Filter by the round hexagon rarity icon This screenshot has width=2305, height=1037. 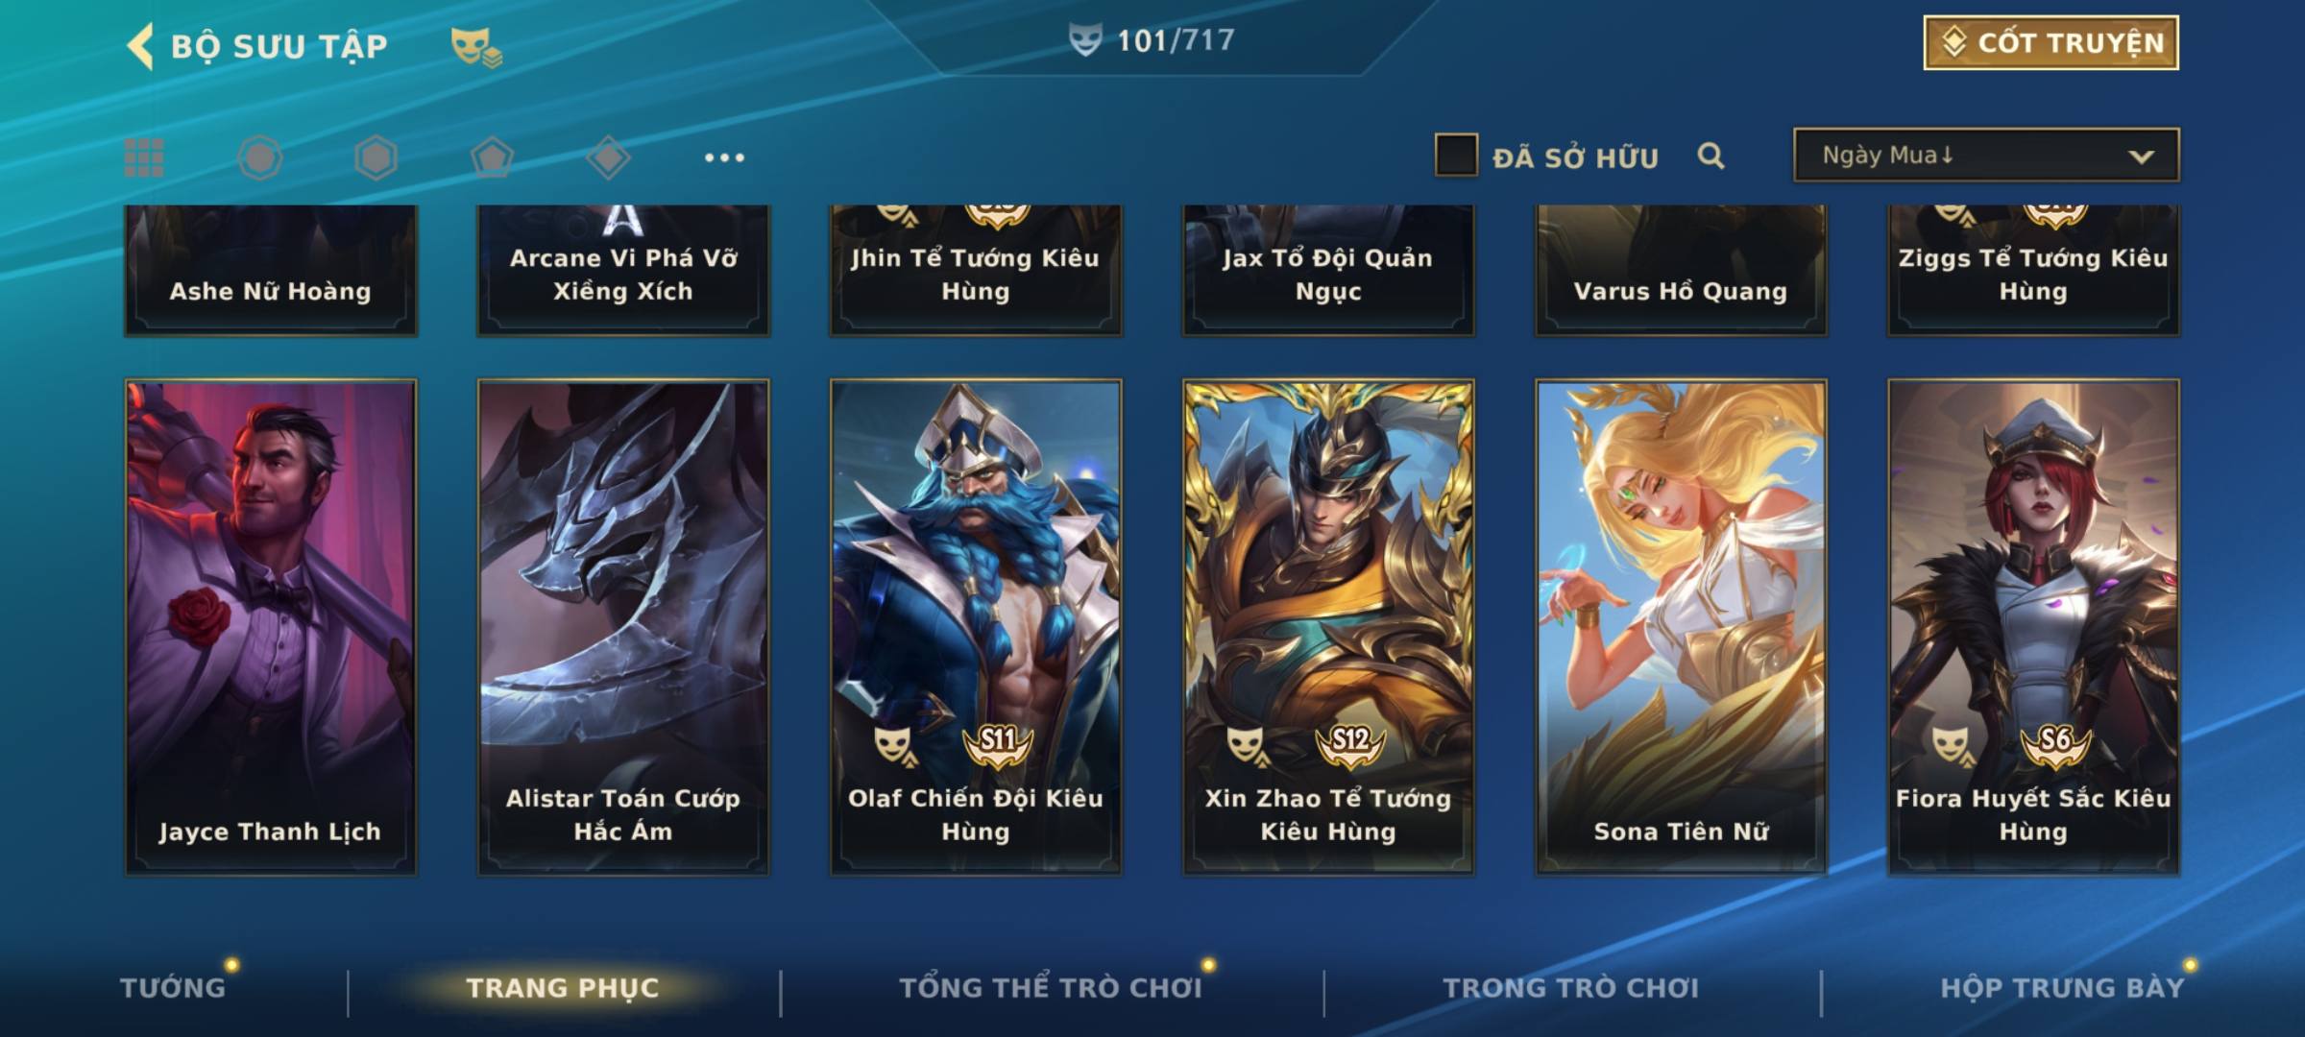[260, 157]
